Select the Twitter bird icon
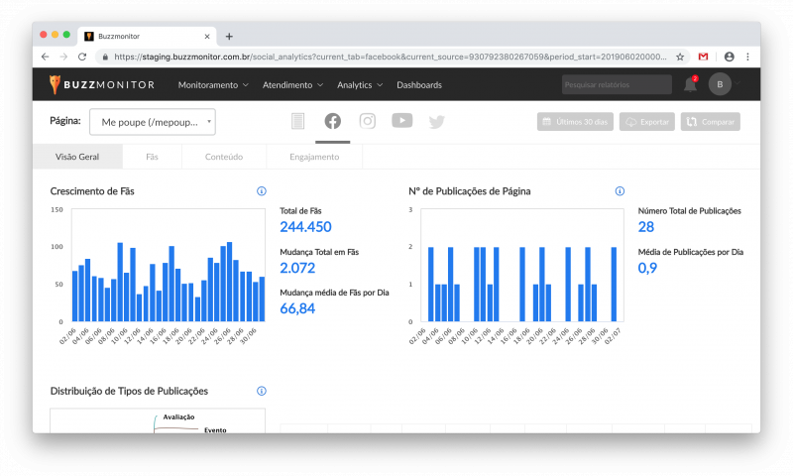This screenshot has height=476, width=793. (436, 122)
